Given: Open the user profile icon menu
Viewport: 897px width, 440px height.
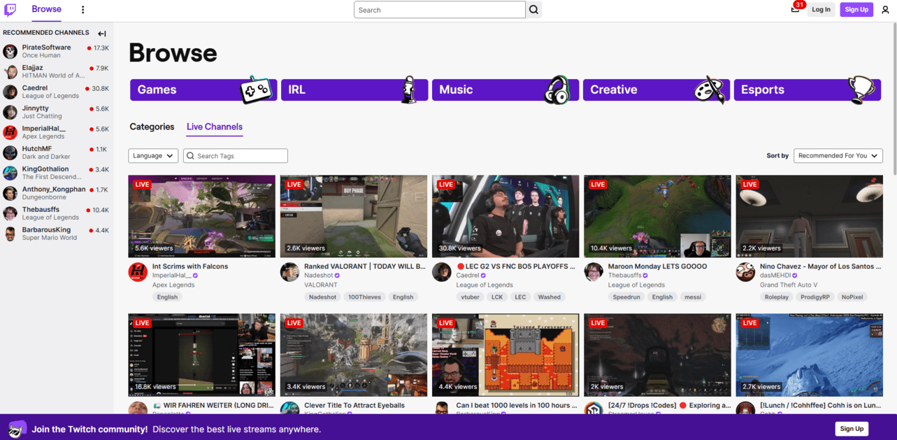Looking at the screenshot, I should point(885,10).
